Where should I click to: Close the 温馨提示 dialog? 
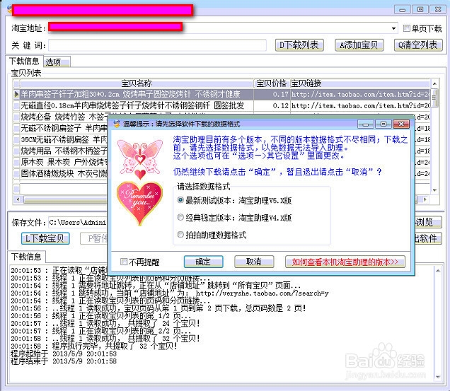[x=401, y=124]
